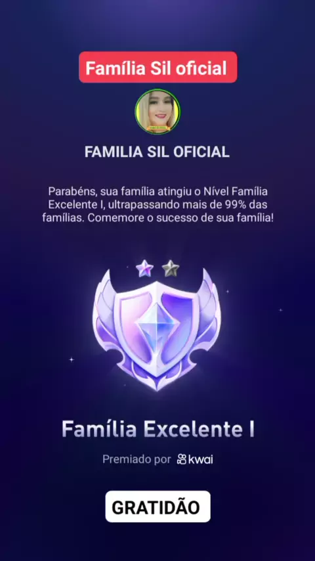Tap the 99% figure in the message

coord(236,205)
